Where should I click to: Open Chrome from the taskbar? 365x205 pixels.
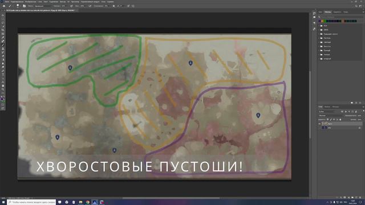87,202
